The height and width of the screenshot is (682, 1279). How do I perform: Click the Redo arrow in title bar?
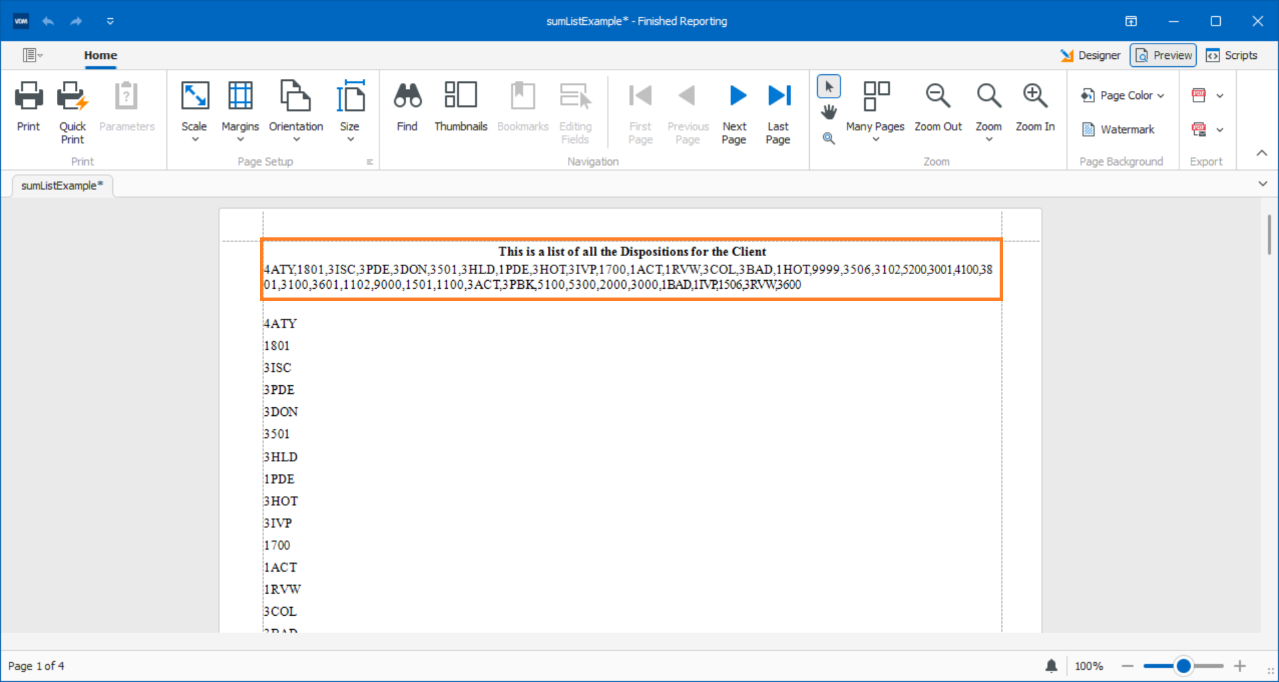[x=76, y=21]
